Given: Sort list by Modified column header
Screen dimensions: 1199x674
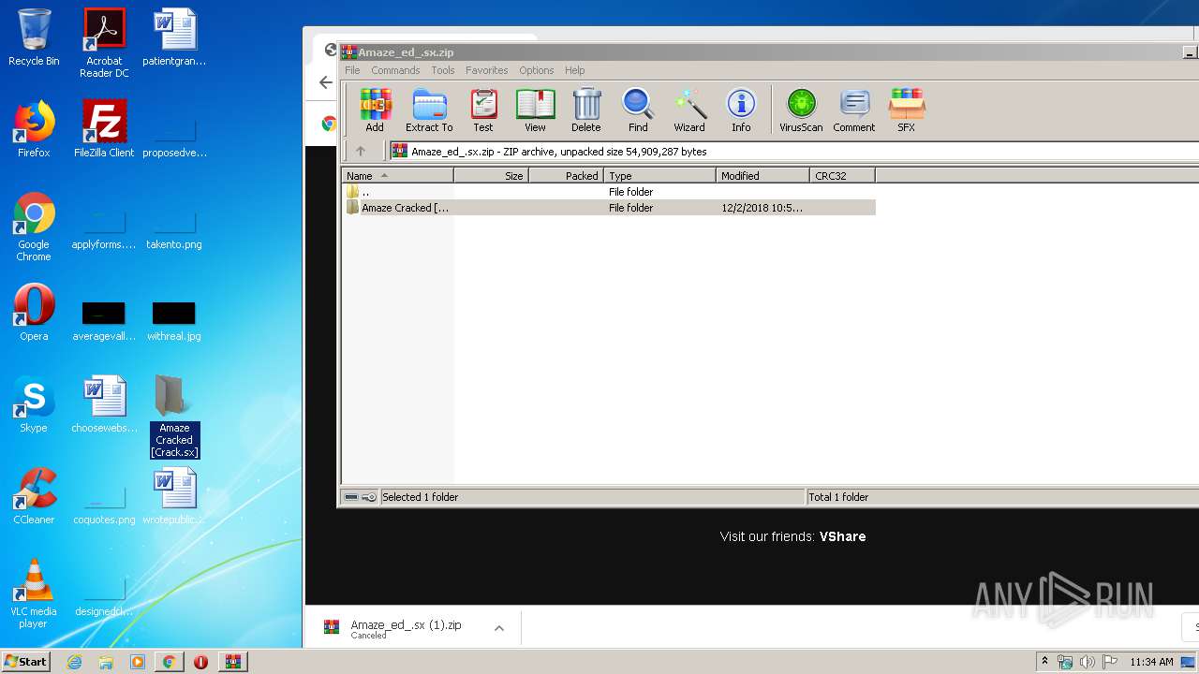Looking at the screenshot, I should click(763, 175).
